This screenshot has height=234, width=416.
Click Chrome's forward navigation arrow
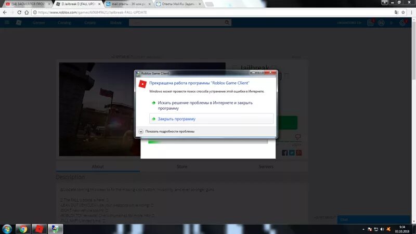[12, 12]
